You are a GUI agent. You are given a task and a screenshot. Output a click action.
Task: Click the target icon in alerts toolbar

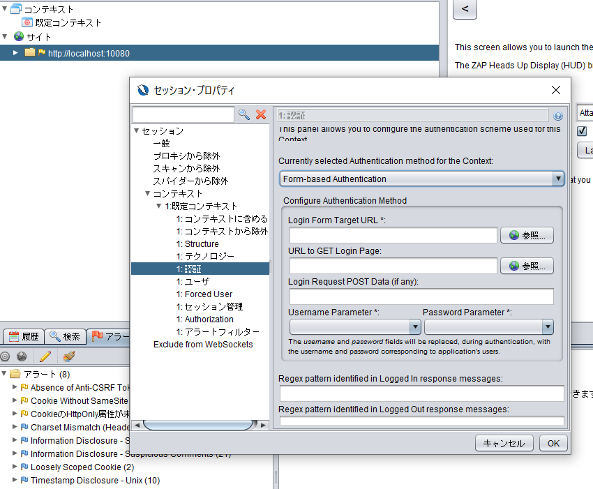click(x=5, y=356)
